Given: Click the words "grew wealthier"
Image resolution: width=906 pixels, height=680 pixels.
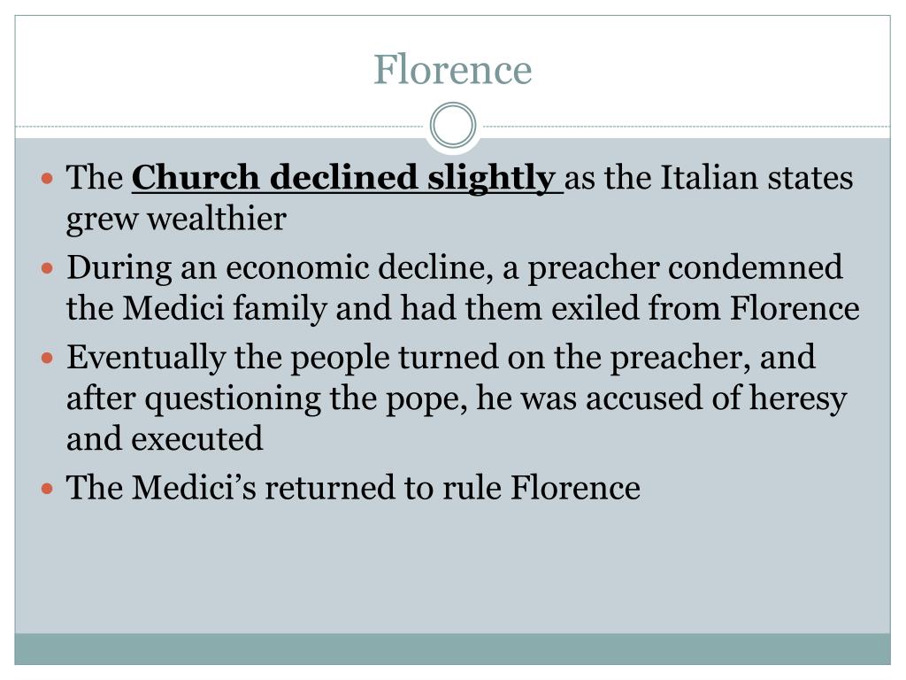Looking at the screenshot, I should (x=176, y=220).
